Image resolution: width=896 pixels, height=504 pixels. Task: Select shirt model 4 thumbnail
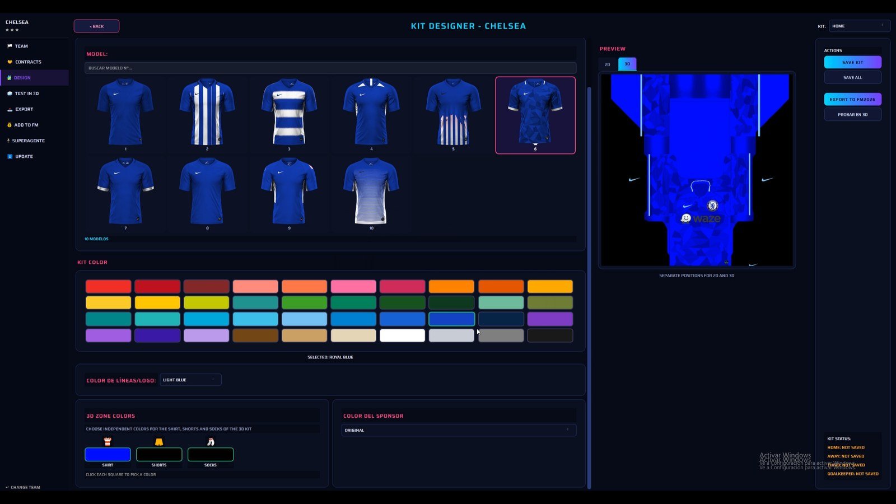(371, 115)
